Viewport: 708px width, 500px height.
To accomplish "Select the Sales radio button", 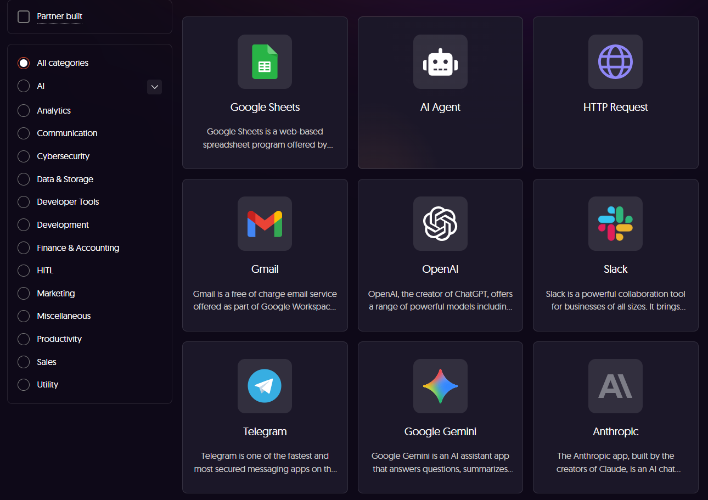I will point(24,362).
